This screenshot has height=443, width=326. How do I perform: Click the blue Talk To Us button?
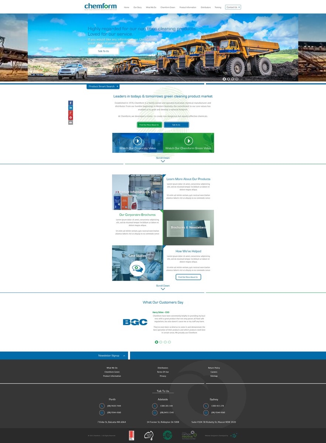pos(176,125)
